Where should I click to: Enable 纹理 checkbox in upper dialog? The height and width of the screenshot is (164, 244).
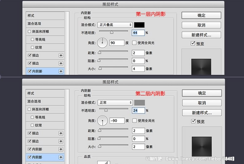tap(32, 47)
